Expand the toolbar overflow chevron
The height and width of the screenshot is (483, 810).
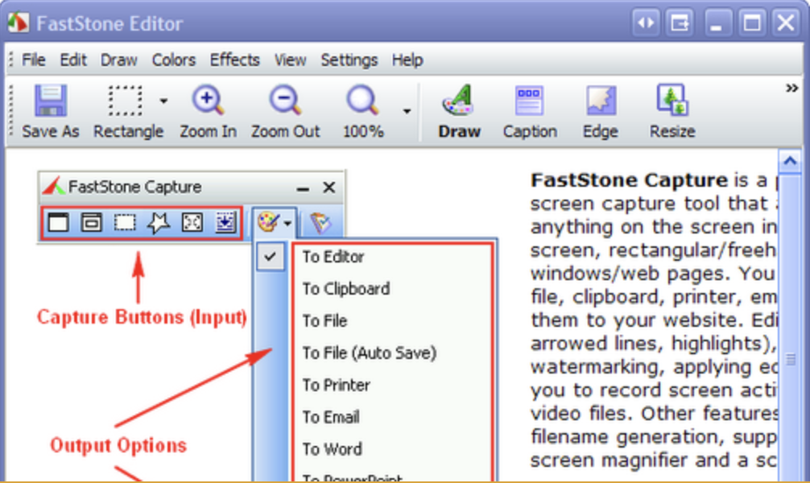pos(791,89)
